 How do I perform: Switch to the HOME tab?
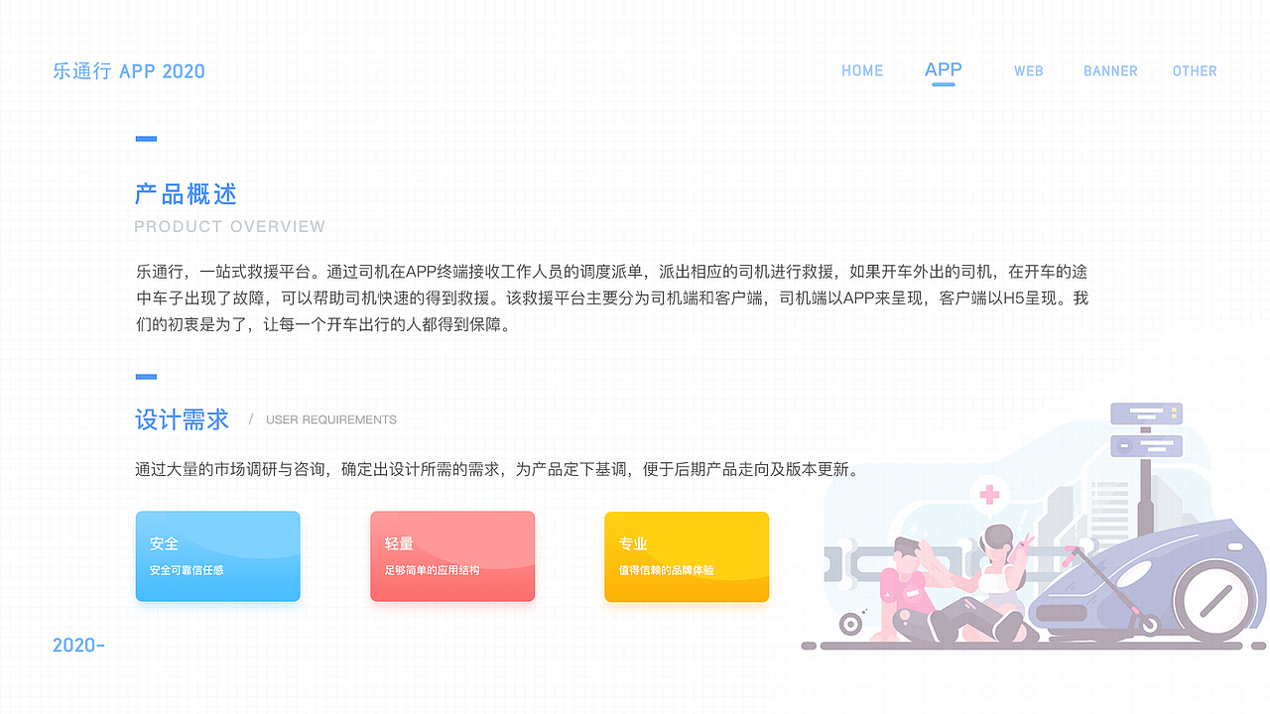[x=862, y=70]
